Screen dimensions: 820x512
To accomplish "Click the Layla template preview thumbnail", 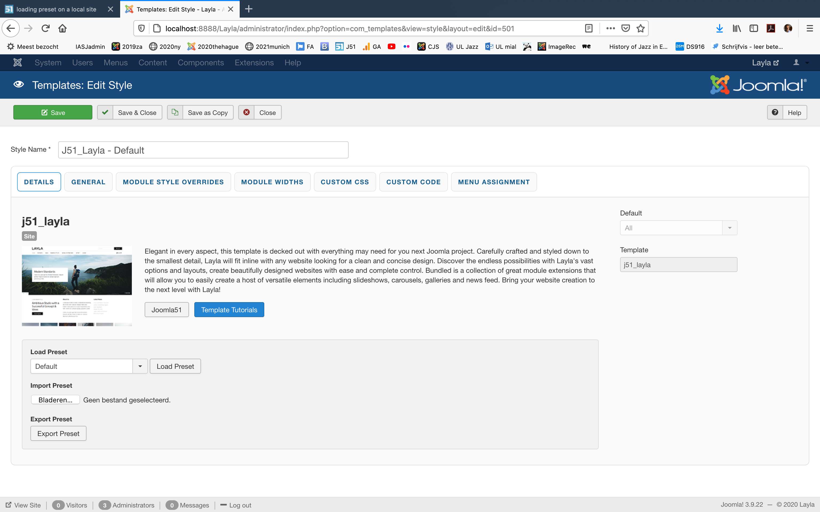I will (x=77, y=286).
